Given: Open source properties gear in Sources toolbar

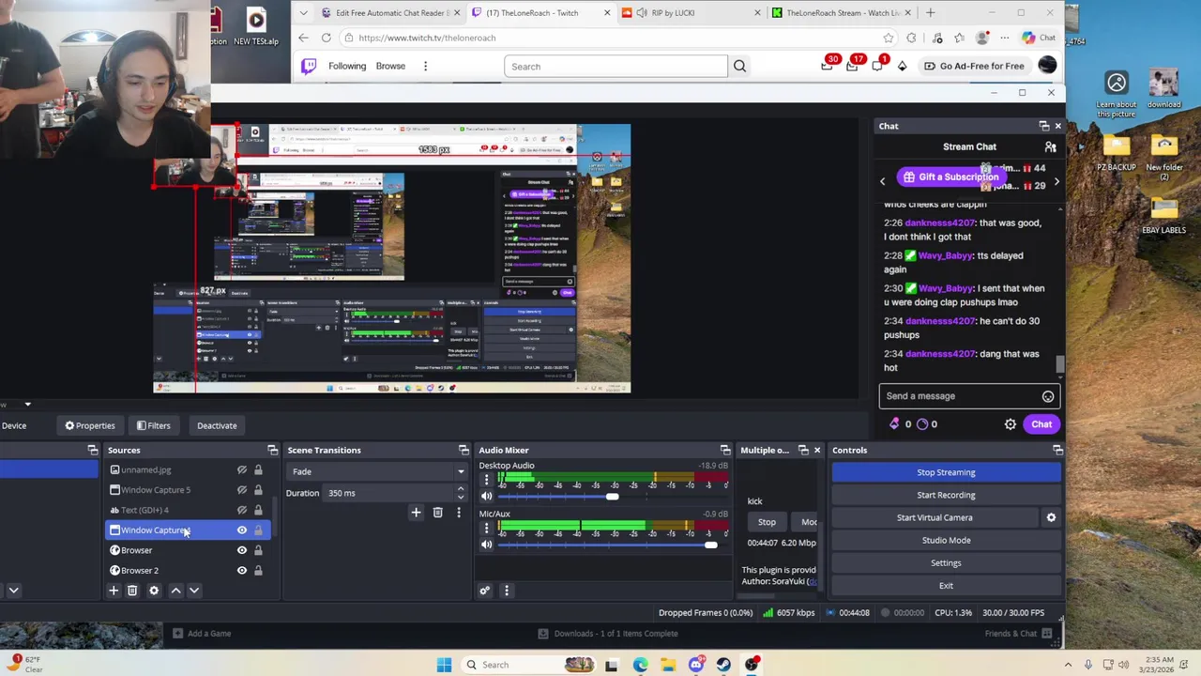Looking at the screenshot, I should 154,591.
